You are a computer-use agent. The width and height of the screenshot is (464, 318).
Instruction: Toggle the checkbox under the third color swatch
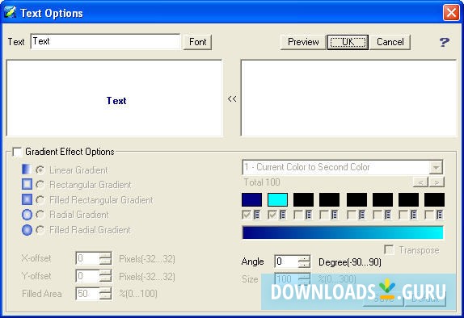tap(298, 215)
